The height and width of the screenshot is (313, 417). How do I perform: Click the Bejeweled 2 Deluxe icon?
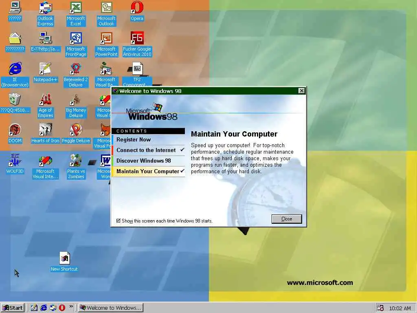point(76,75)
